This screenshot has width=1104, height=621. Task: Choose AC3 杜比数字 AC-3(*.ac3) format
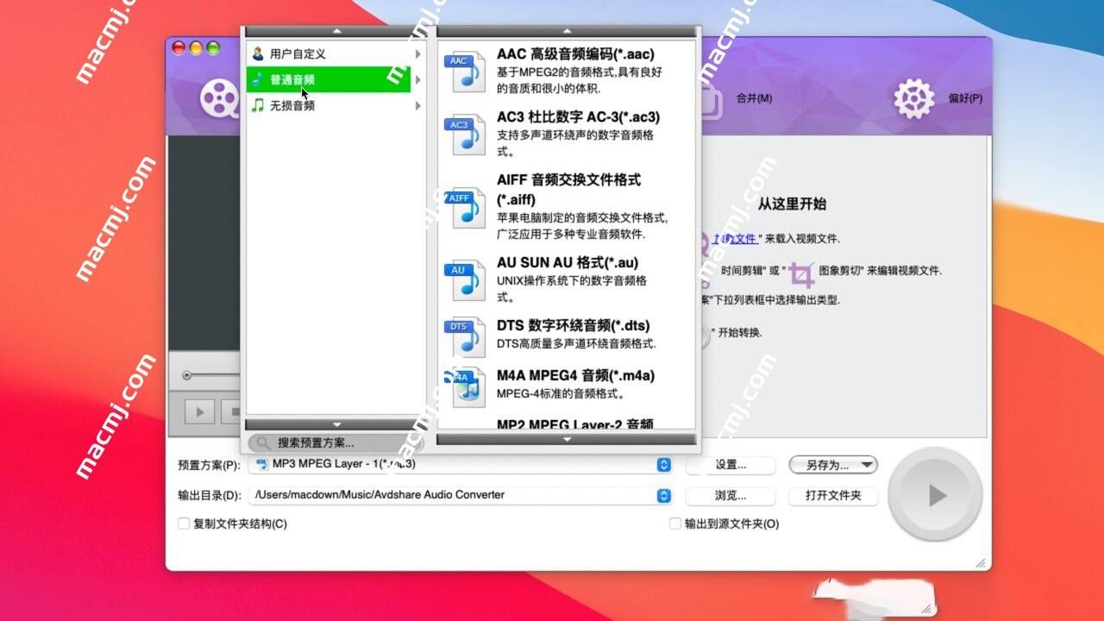[x=567, y=134]
